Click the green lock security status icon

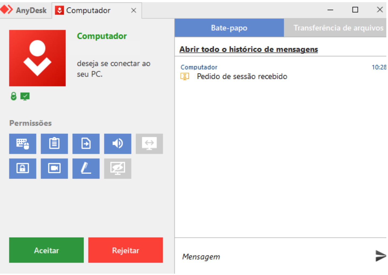click(13, 96)
